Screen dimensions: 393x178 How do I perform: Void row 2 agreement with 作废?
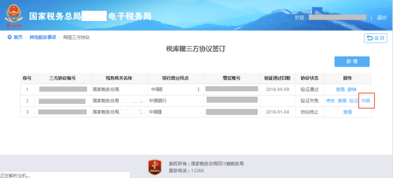point(365,101)
